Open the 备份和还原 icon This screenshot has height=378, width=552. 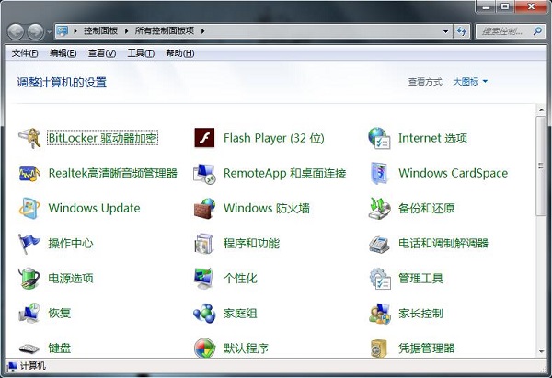pyautogui.click(x=379, y=208)
